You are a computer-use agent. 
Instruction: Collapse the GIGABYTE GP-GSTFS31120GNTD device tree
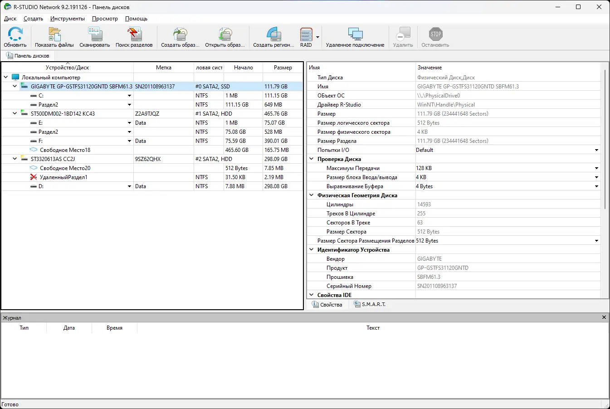click(14, 86)
